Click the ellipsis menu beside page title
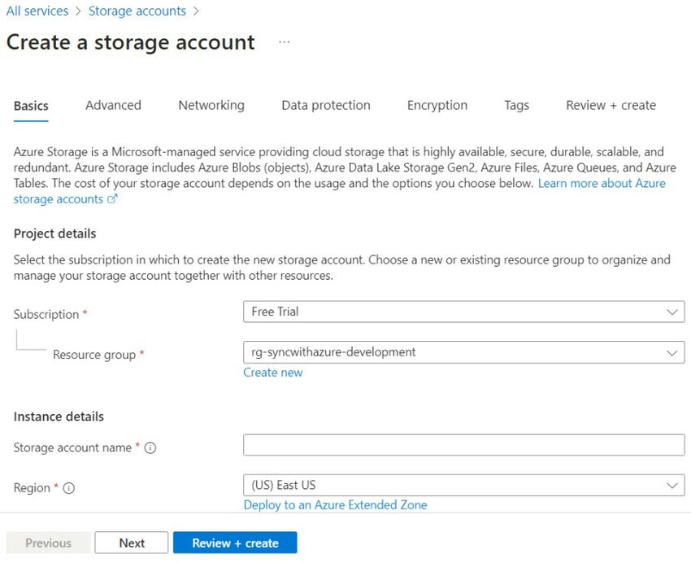 (284, 42)
